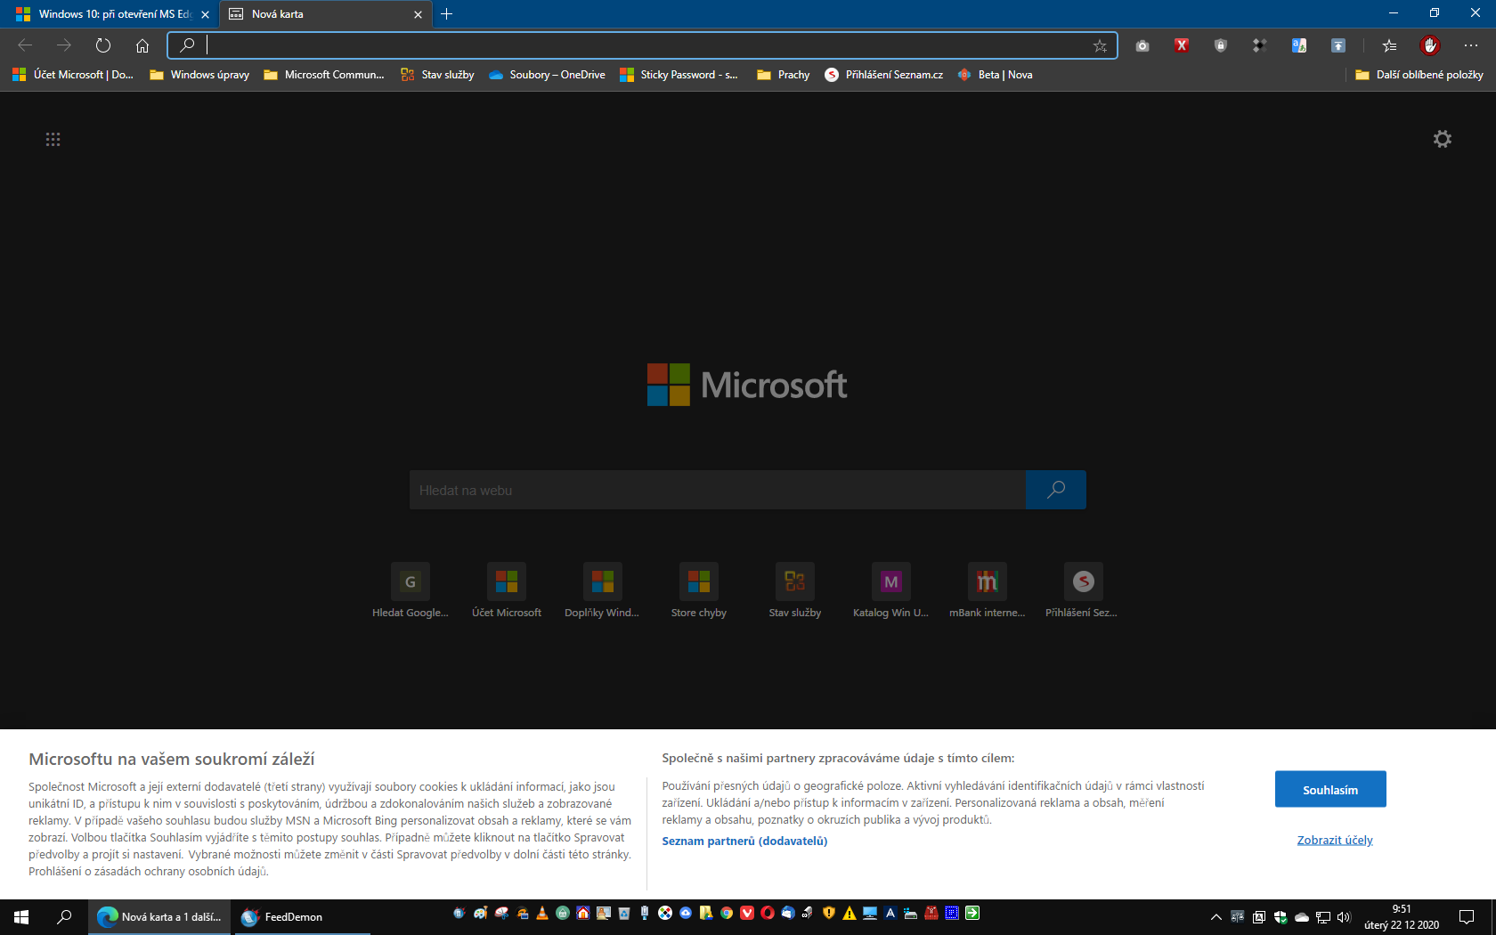The image size is (1496, 935).
Task: Click the red hand profile icon
Action: [x=1430, y=45]
